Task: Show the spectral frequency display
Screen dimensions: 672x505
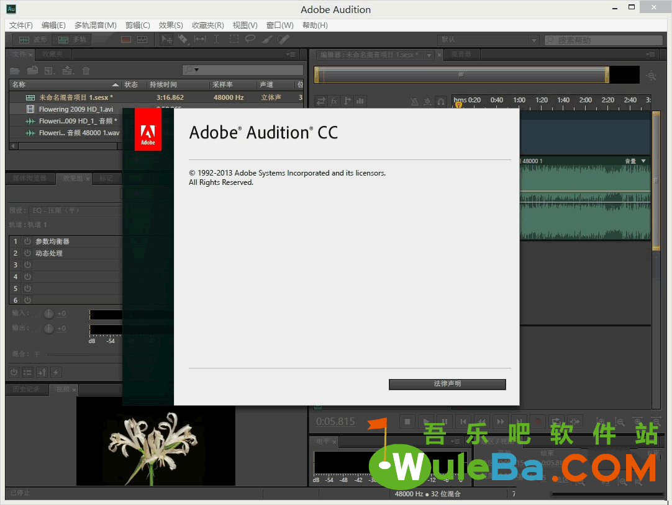Action: coord(126,39)
